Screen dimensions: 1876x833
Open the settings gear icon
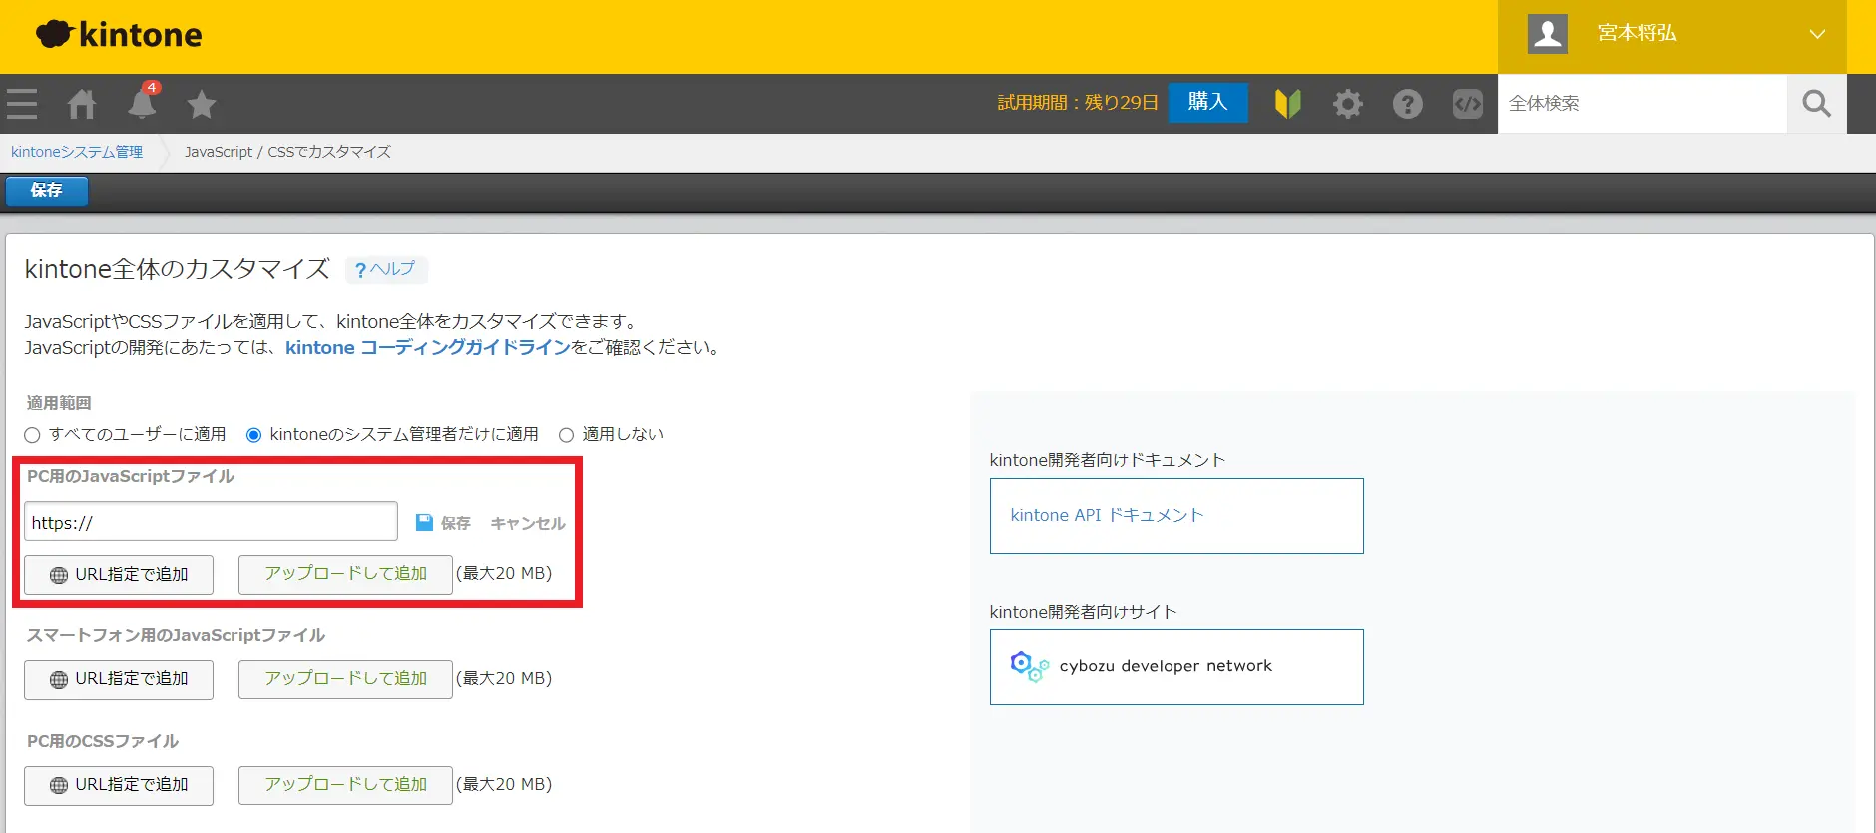[x=1348, y=104]
